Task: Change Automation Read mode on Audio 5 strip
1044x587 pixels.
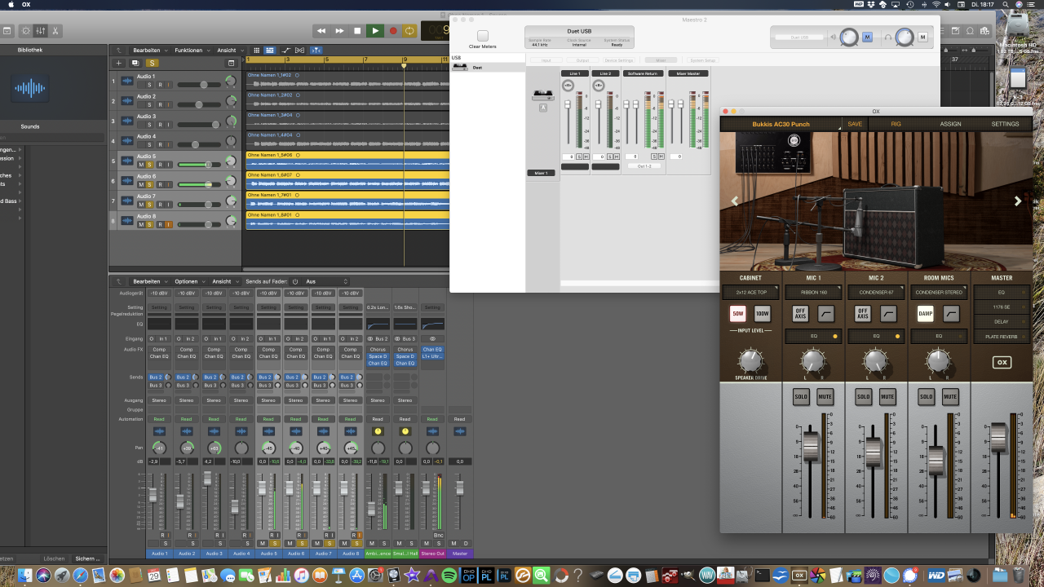Action: (x=268, y=419)
